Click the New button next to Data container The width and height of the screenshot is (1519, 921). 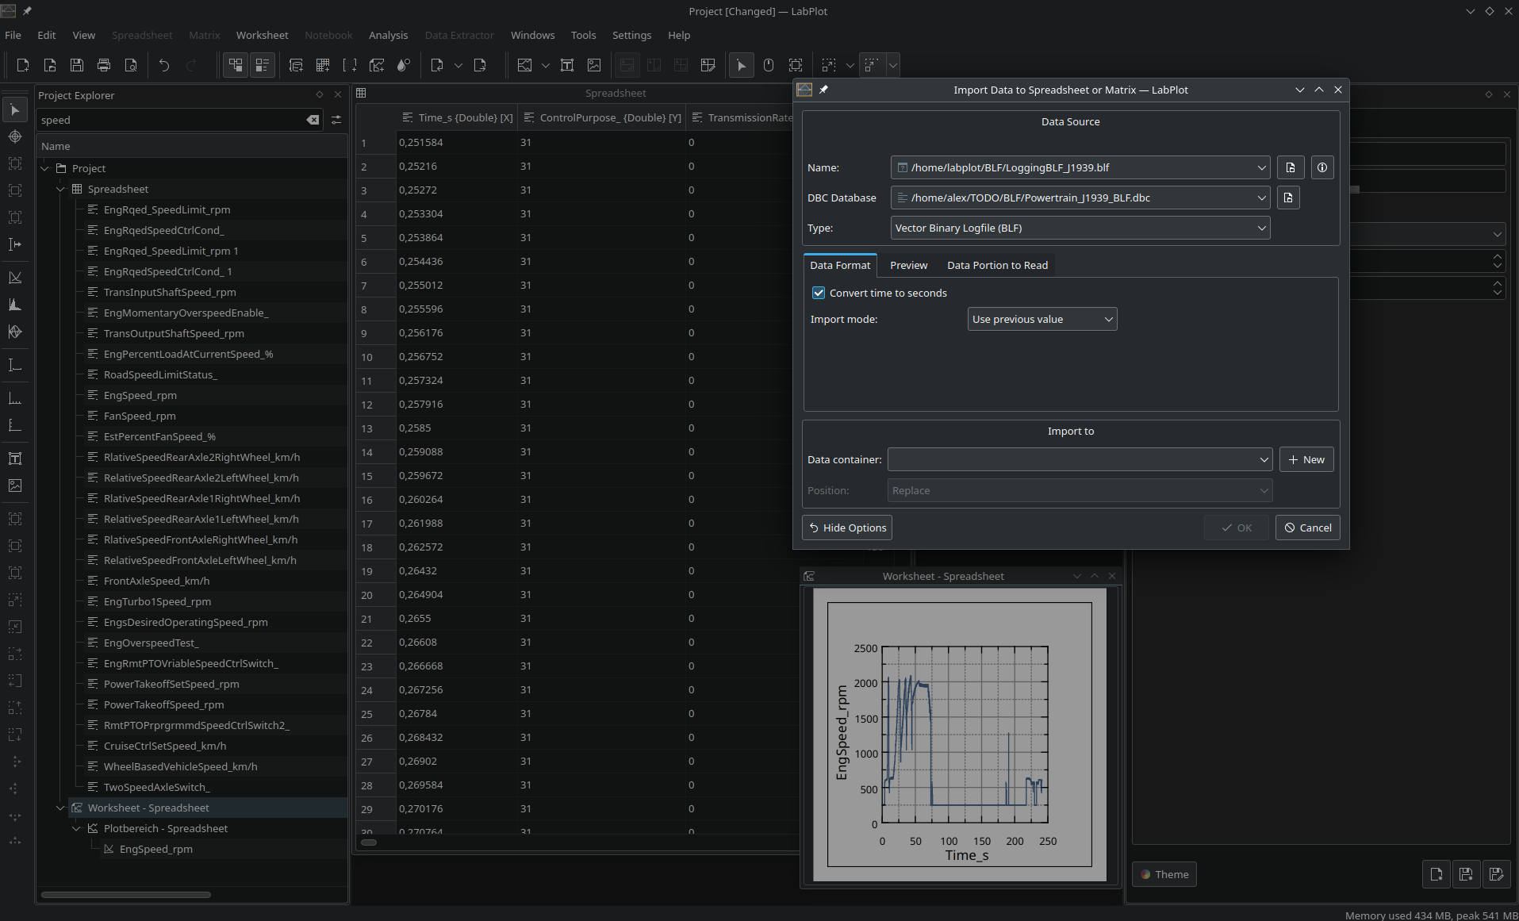click(x=1306, y=459)
